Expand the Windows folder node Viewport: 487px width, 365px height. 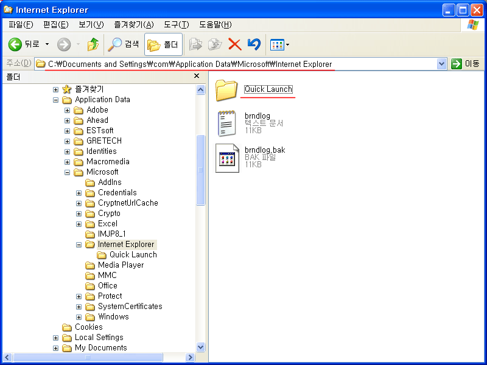(x=79, y=317)
